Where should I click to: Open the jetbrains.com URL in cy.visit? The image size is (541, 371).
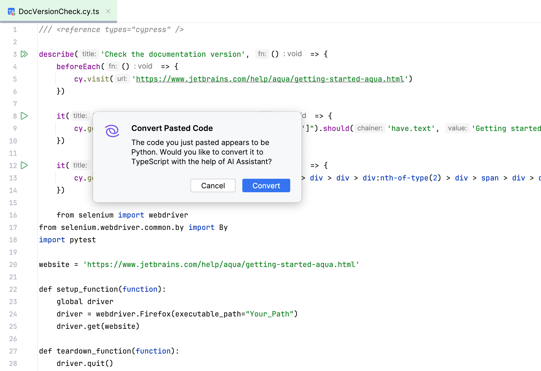tap(270, 79)
